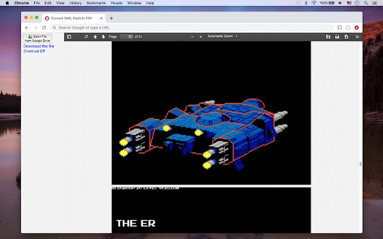Open the Help menu

(x=150, y=3)
